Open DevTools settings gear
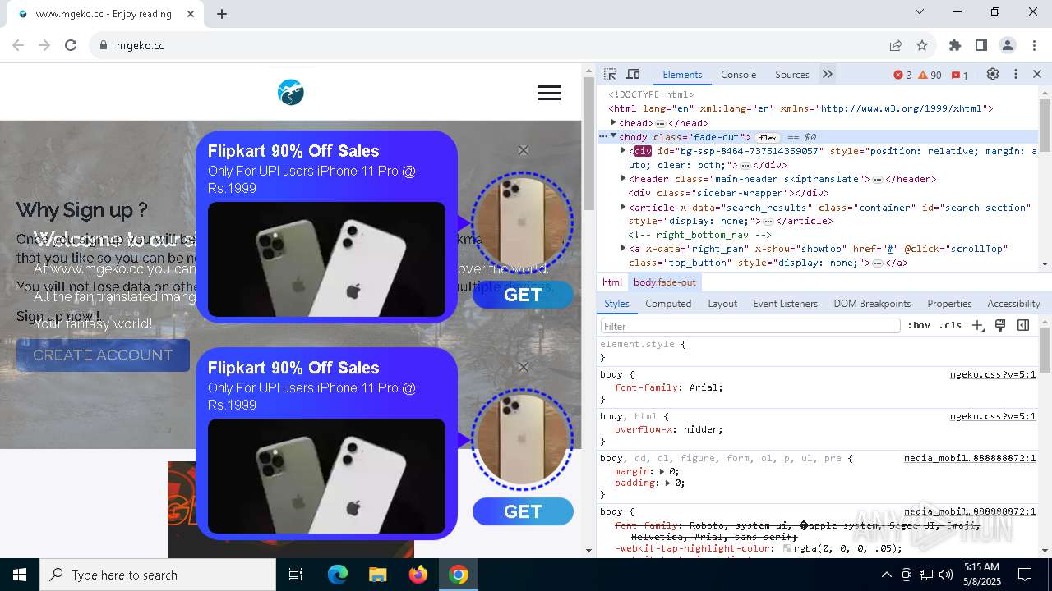The height and width of the screenshot is (591, 1052). (x=993, y=75)
